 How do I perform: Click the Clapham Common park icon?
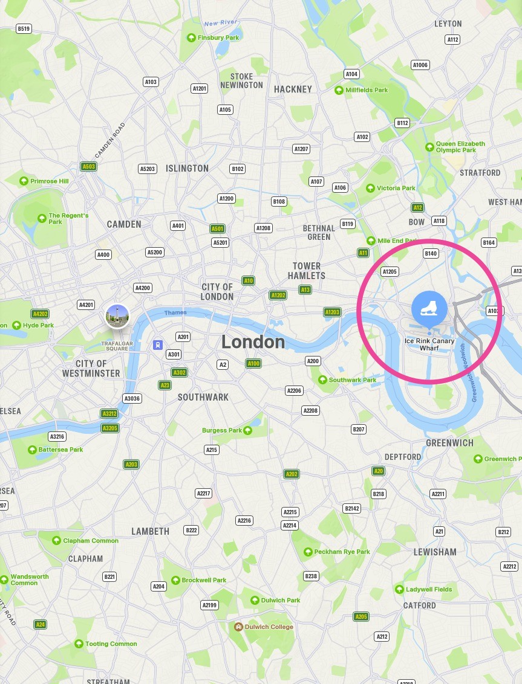pos(56,541)
